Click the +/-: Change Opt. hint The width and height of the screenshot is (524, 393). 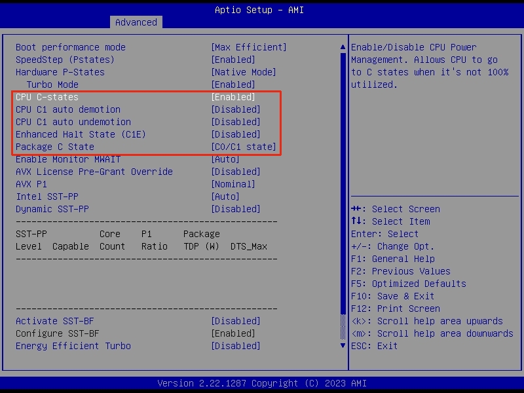pos(392,247)
